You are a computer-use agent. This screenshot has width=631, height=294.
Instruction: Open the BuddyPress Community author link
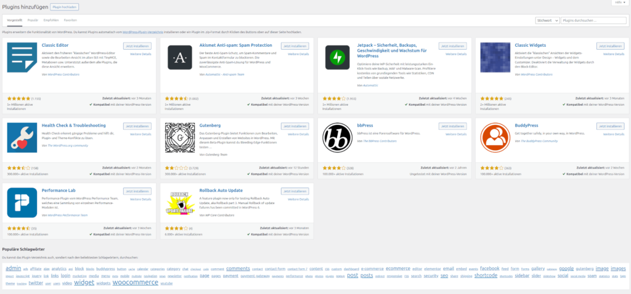539,141
